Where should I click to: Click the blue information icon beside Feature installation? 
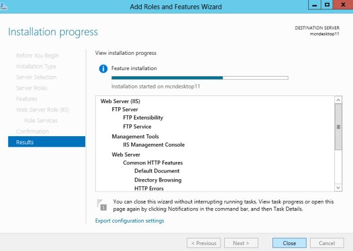pos(104,68)
